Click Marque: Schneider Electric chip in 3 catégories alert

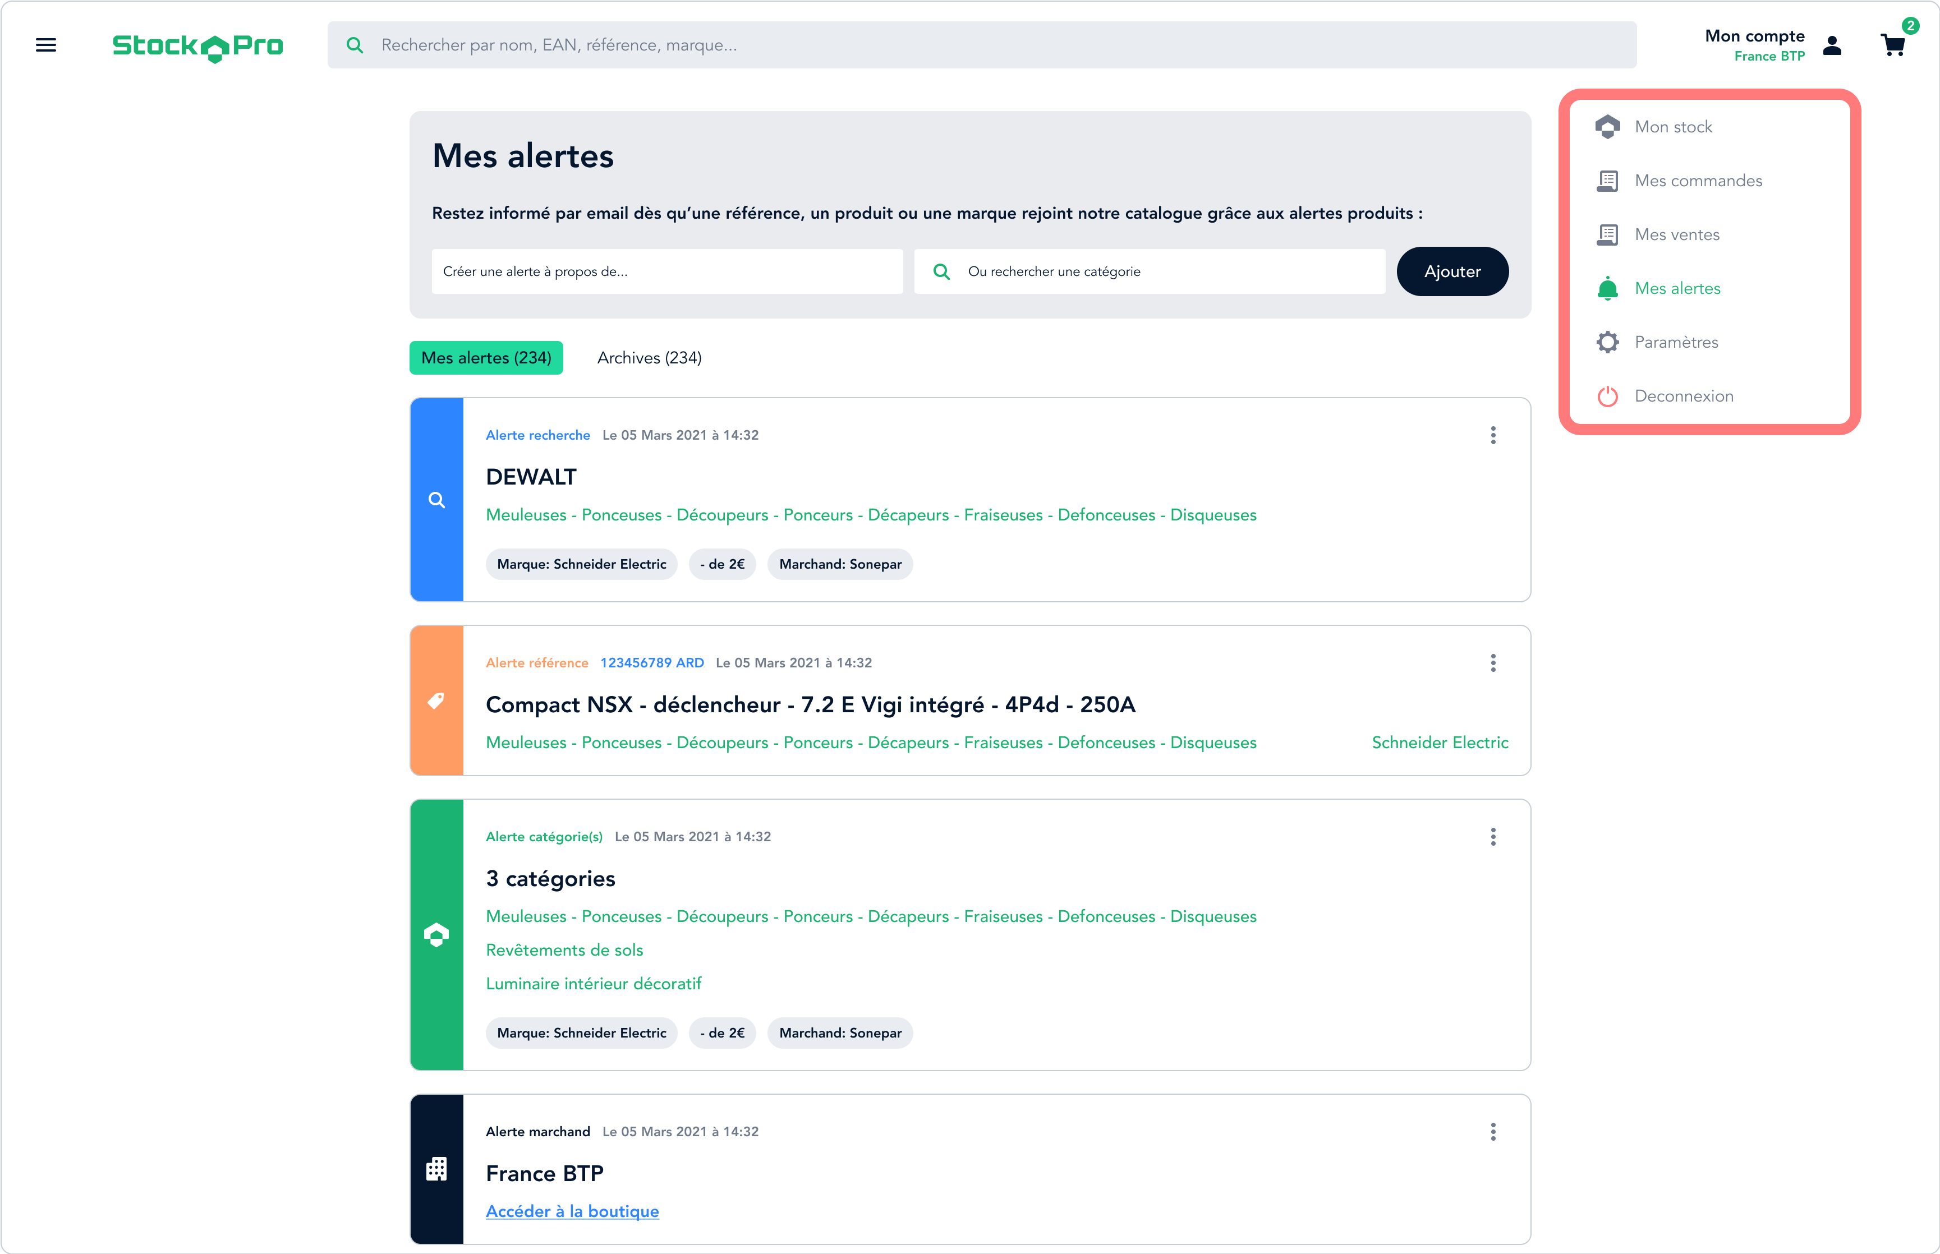(582, 1034)
